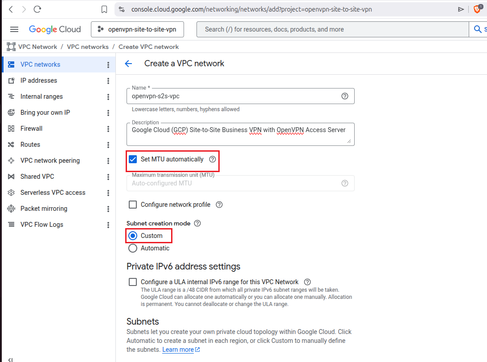Click the resources search box
487x362 pixels.
click(x=332, y=29)
